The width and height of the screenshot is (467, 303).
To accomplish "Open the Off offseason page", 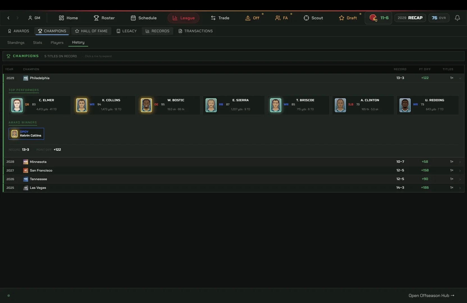I will pos(252,18).
